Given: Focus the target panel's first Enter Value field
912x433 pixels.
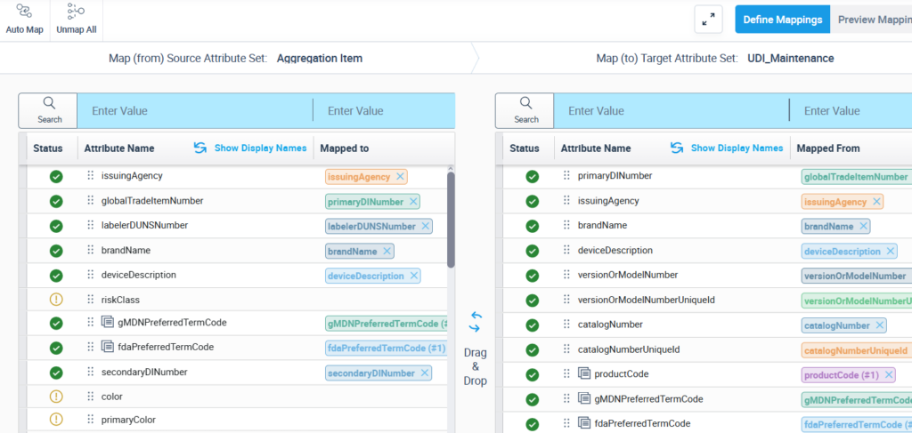Looking at the screenshot, I should tap(672, 110).
